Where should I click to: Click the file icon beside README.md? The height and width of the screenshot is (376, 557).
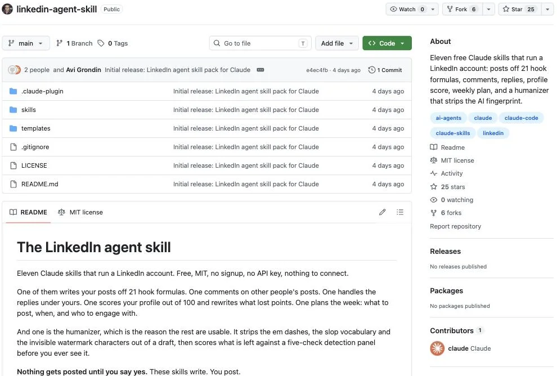coord(14,184)
